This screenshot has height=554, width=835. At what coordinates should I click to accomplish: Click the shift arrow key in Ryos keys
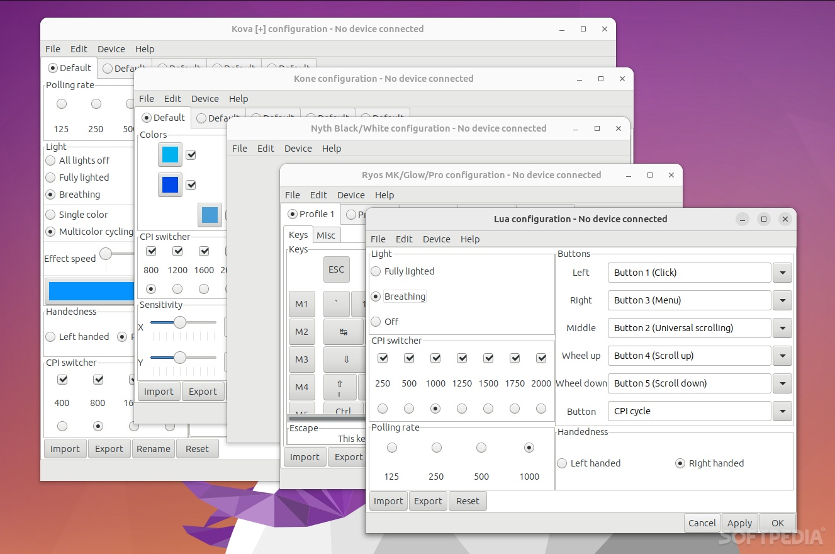340,387
